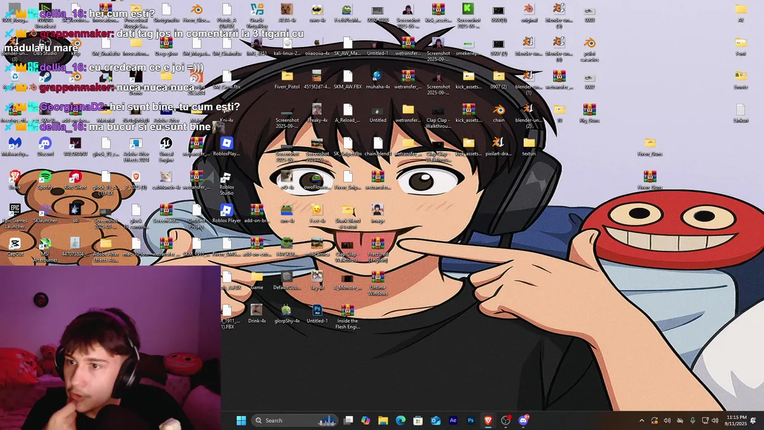This screenshot has width=764, height=430.
Task: Select the Blender file named chain
Action: [x=498, y=113]
